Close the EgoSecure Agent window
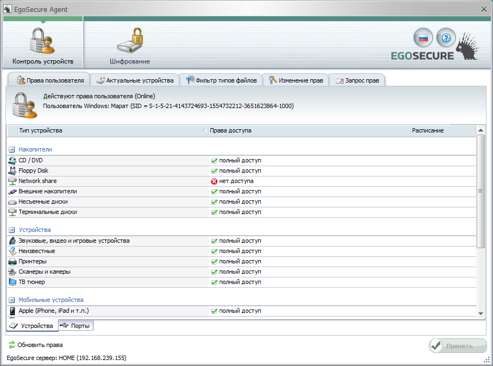The image size is (493, 366). [x=484, y=9]
